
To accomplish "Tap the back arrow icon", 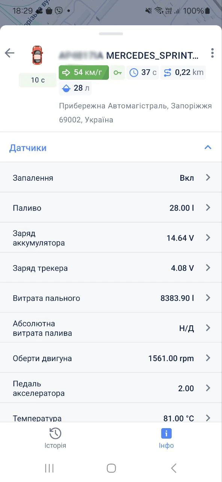I will point(9,53).
